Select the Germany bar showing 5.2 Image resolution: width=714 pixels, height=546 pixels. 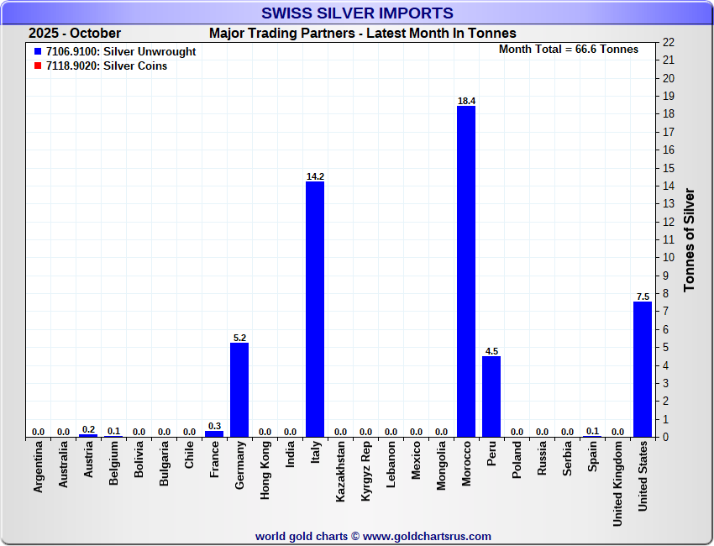tap(239, 390)
